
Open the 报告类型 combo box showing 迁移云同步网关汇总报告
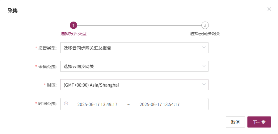pyautogui.click(x=134, y=48)
